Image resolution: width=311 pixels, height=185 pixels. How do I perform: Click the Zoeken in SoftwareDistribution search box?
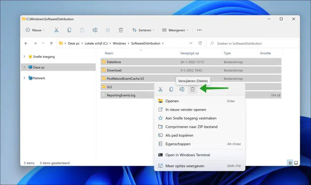252,43
